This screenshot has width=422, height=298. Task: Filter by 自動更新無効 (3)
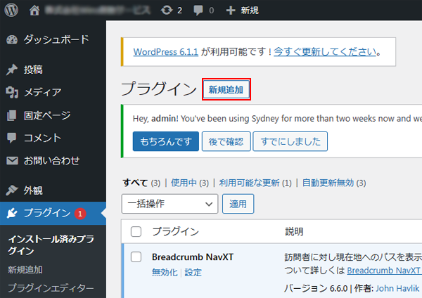[x=334, y=183]
